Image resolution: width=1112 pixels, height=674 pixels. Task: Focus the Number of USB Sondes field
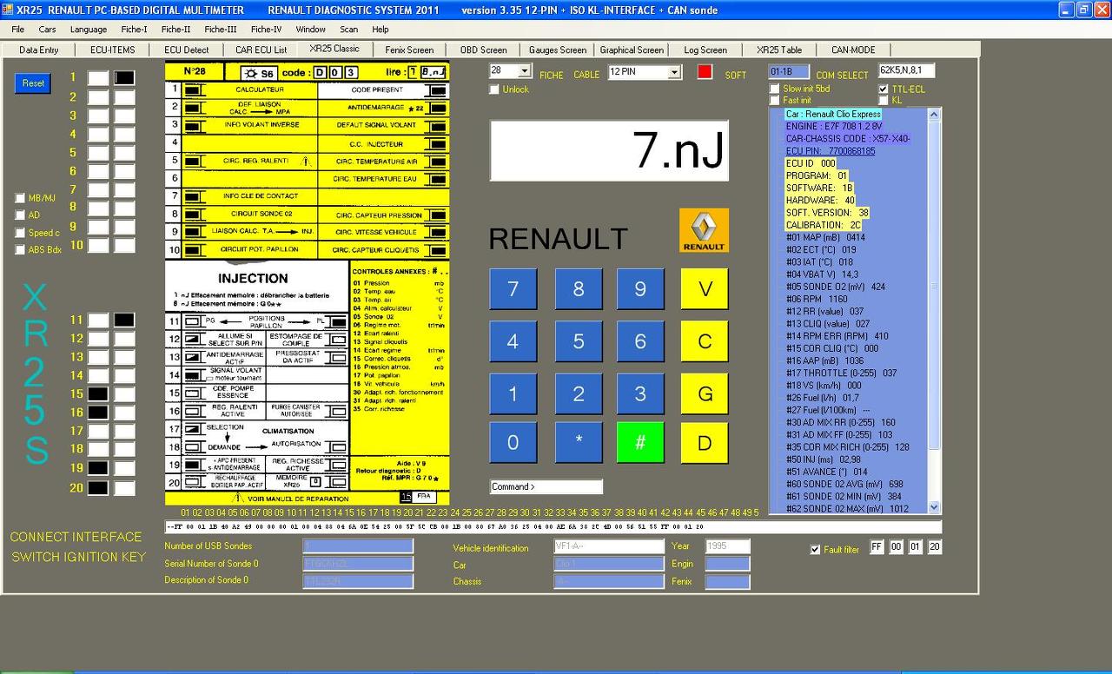358,546
